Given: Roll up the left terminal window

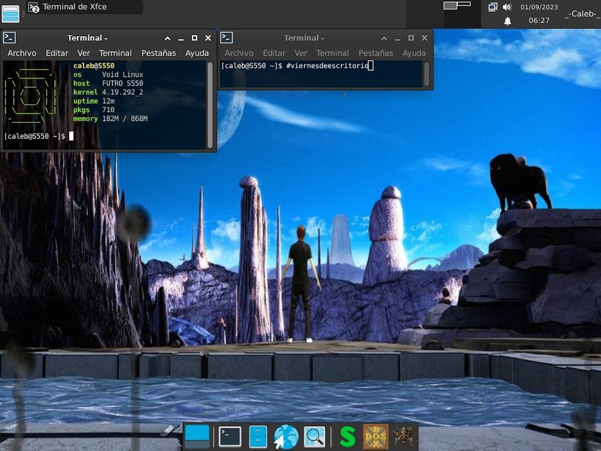Looking at the screenshot, I should [167, 38].
